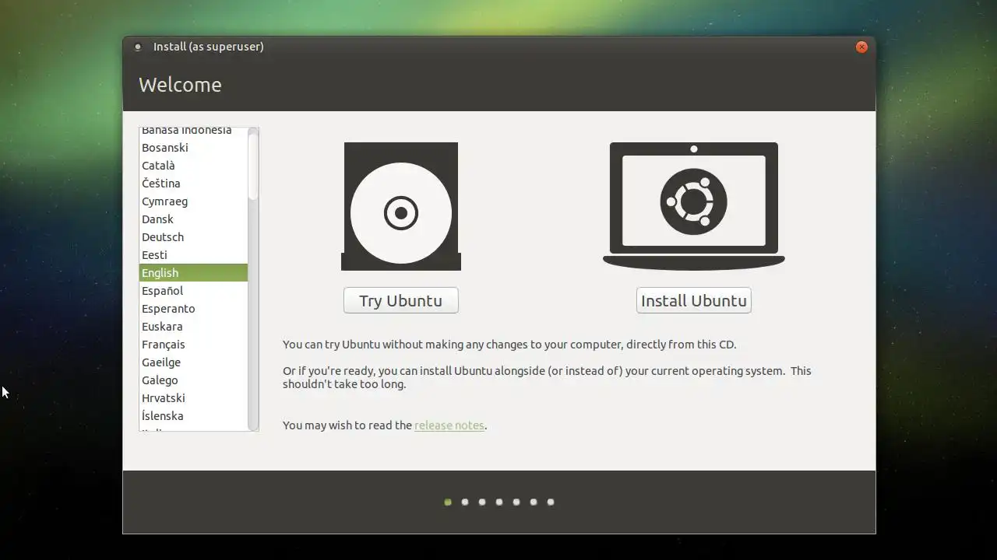Screen dimensions: 997x560
Task: Select Français in the language list
Action: tap(193, 345)
